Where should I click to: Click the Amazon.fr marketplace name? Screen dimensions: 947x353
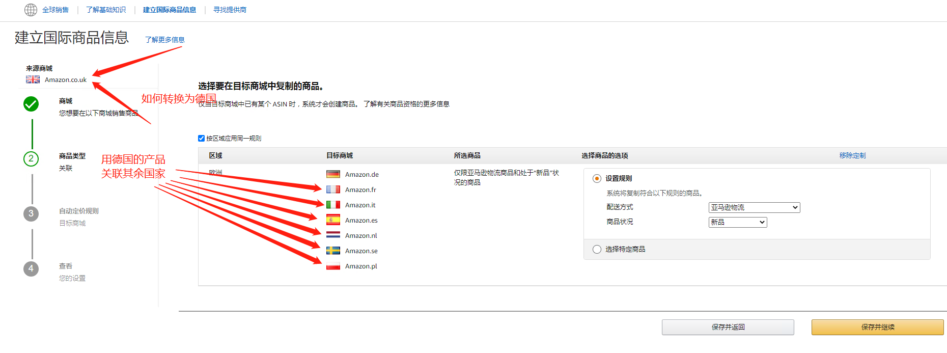[x=360, y=189]
